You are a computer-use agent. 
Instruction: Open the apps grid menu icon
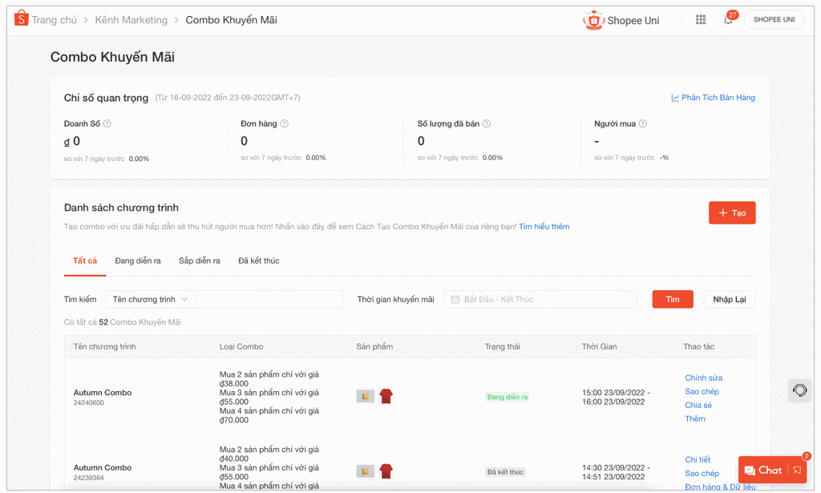[x=701, y=20]
